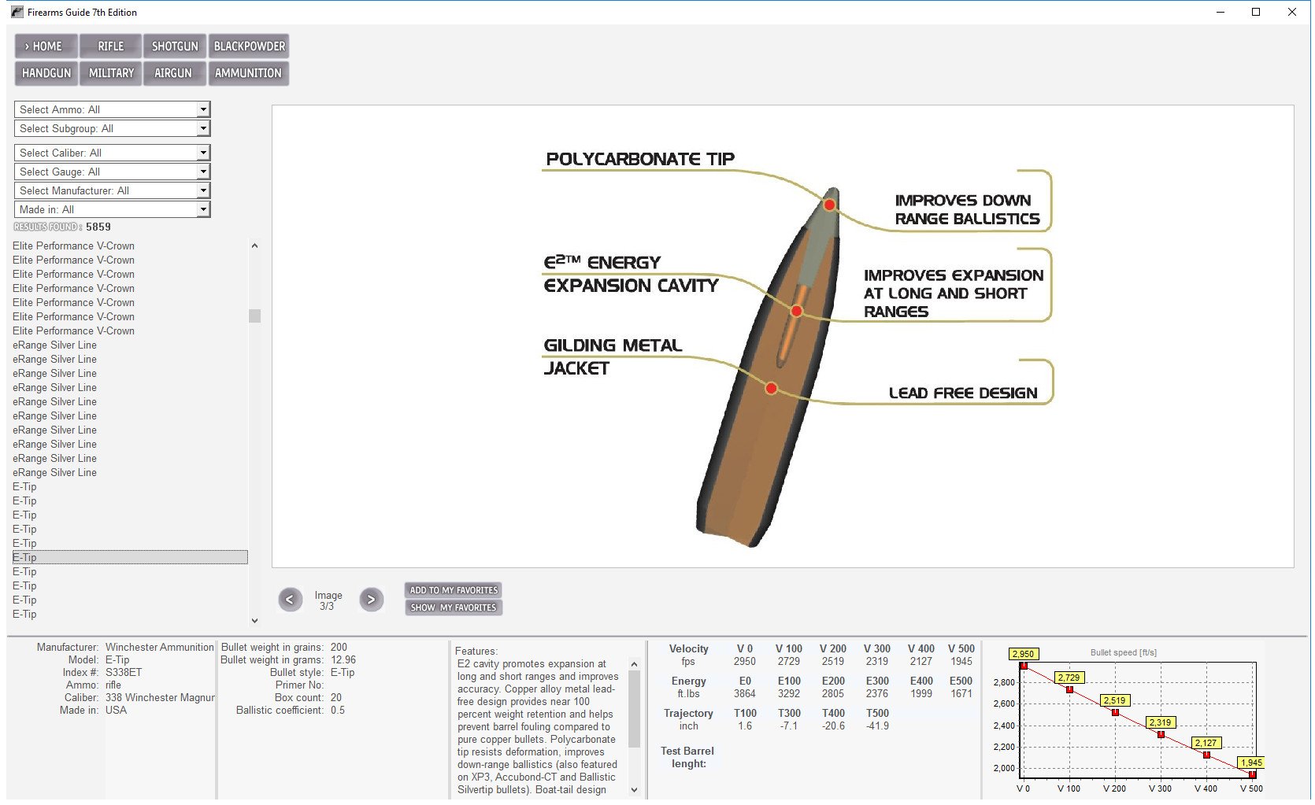1315x805 pixels.
Task: Click red marker on polycarbonate tip
Action: (829, 205)
